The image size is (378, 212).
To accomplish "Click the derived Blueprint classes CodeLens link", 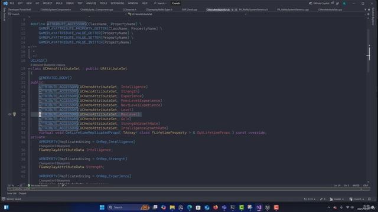I will [x=48, y=65].
